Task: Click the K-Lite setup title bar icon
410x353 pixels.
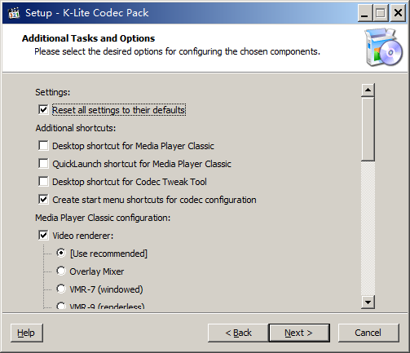Action: pyautogui.click(x=14, y=13)
